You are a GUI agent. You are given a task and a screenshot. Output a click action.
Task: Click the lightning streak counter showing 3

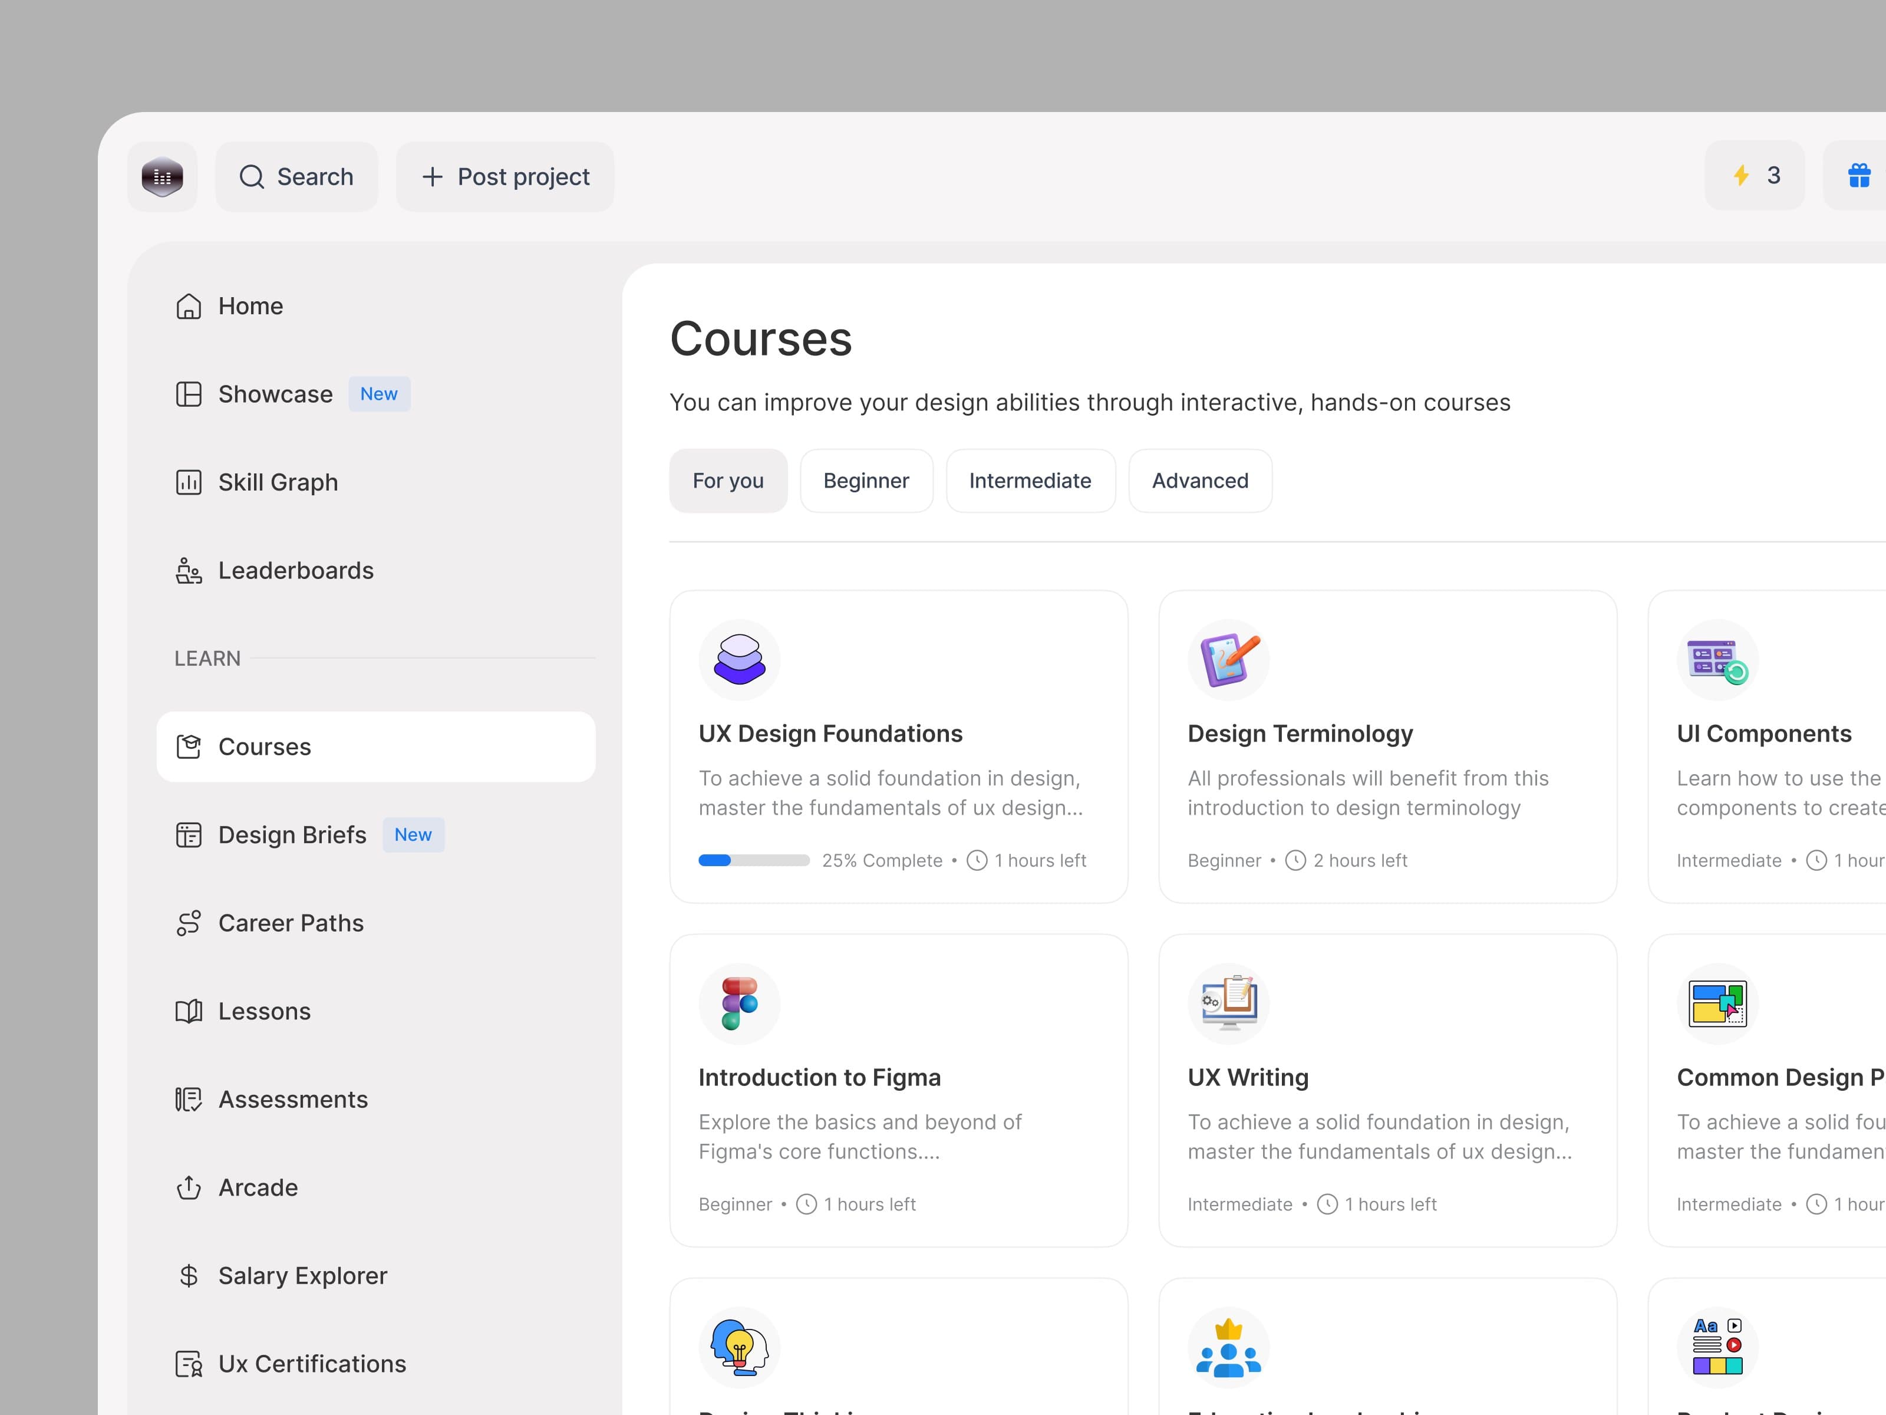[x=1754, y=176]
